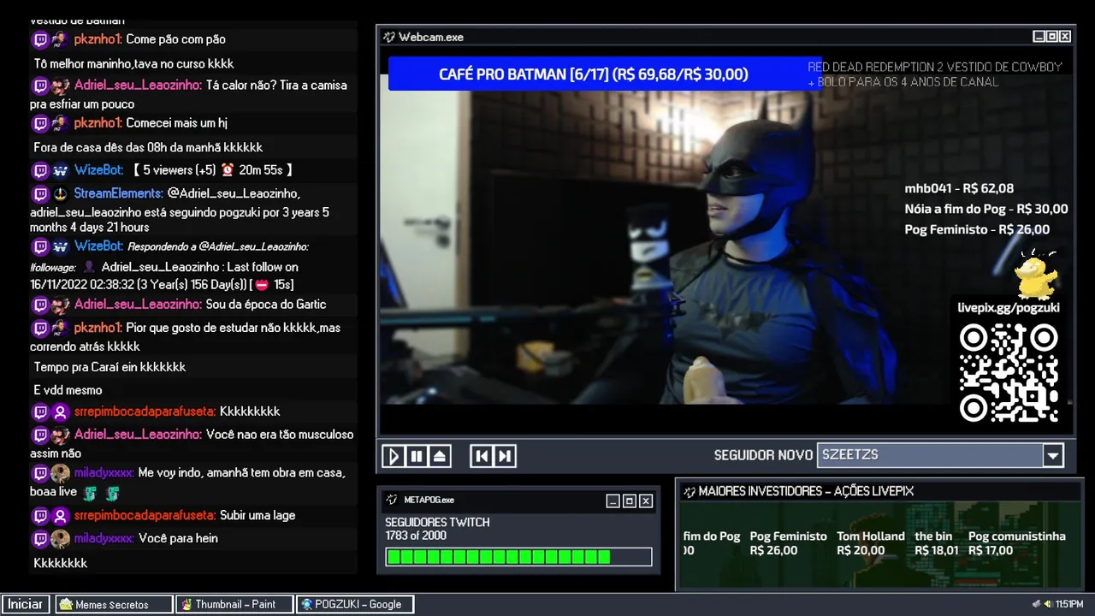The width and height of the screenshot is (1095, 616).
Task: Click the SZEETZS follower field
Action: tap(930, 455)
